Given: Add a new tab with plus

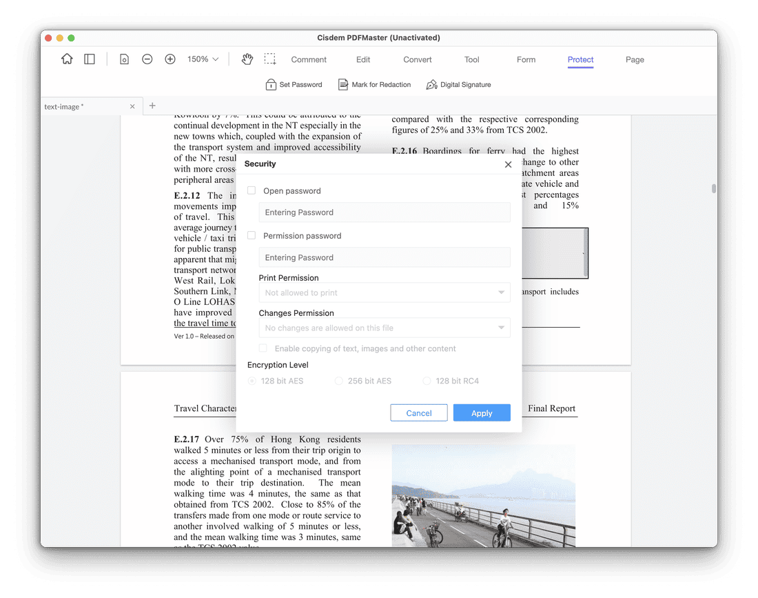Looking at the screenshot, I should coord(152,106).
